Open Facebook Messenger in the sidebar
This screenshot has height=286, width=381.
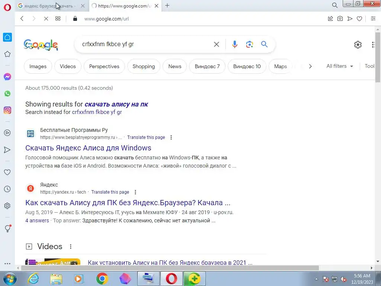tap(7, 77)
